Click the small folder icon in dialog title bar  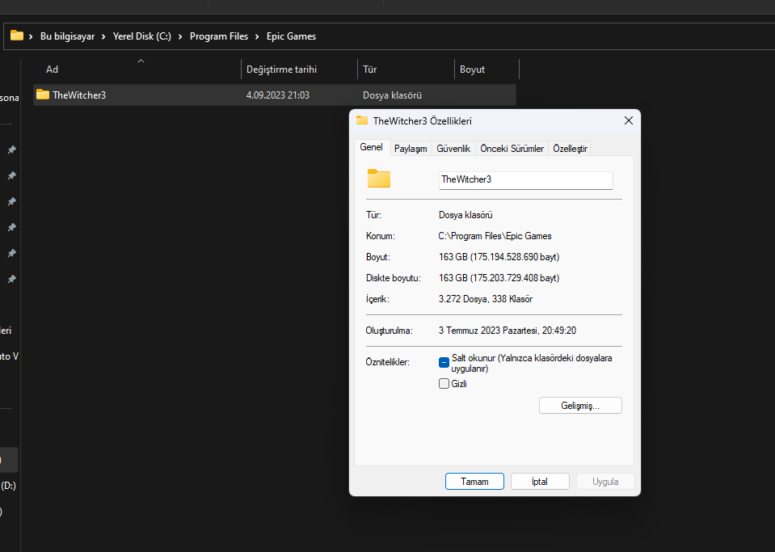(362, 120)
